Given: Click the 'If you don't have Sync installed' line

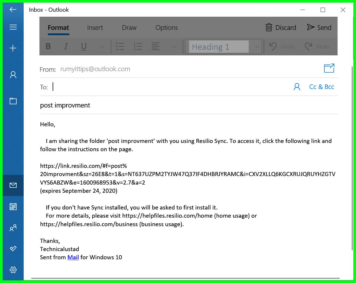Looking at the screenshot, I should pos(132,207).
